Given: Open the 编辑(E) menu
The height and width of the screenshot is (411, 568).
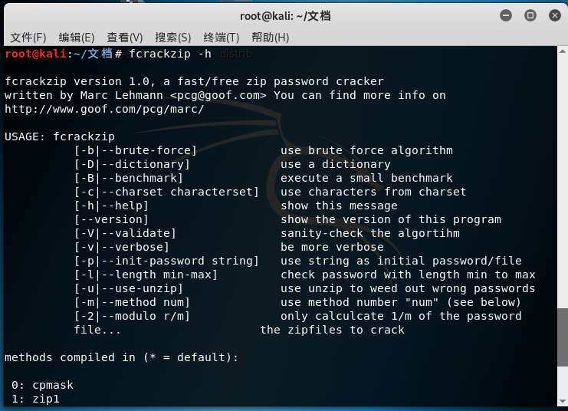Looking at the screenshot, I should [x=77, y=38].
